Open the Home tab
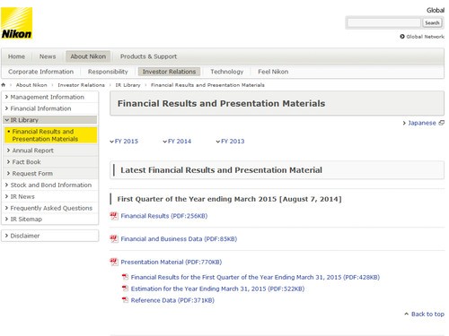This screenshot has height=336, width=449. 16,56
